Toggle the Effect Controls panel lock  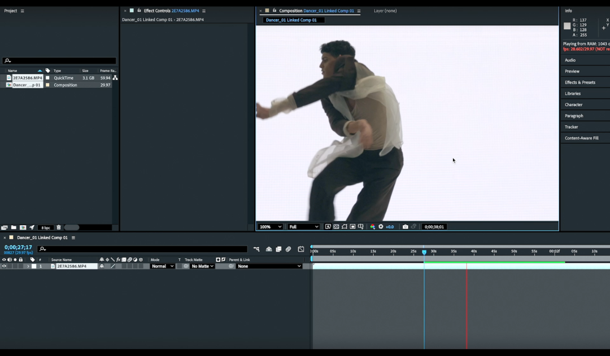tap(139, 11)
